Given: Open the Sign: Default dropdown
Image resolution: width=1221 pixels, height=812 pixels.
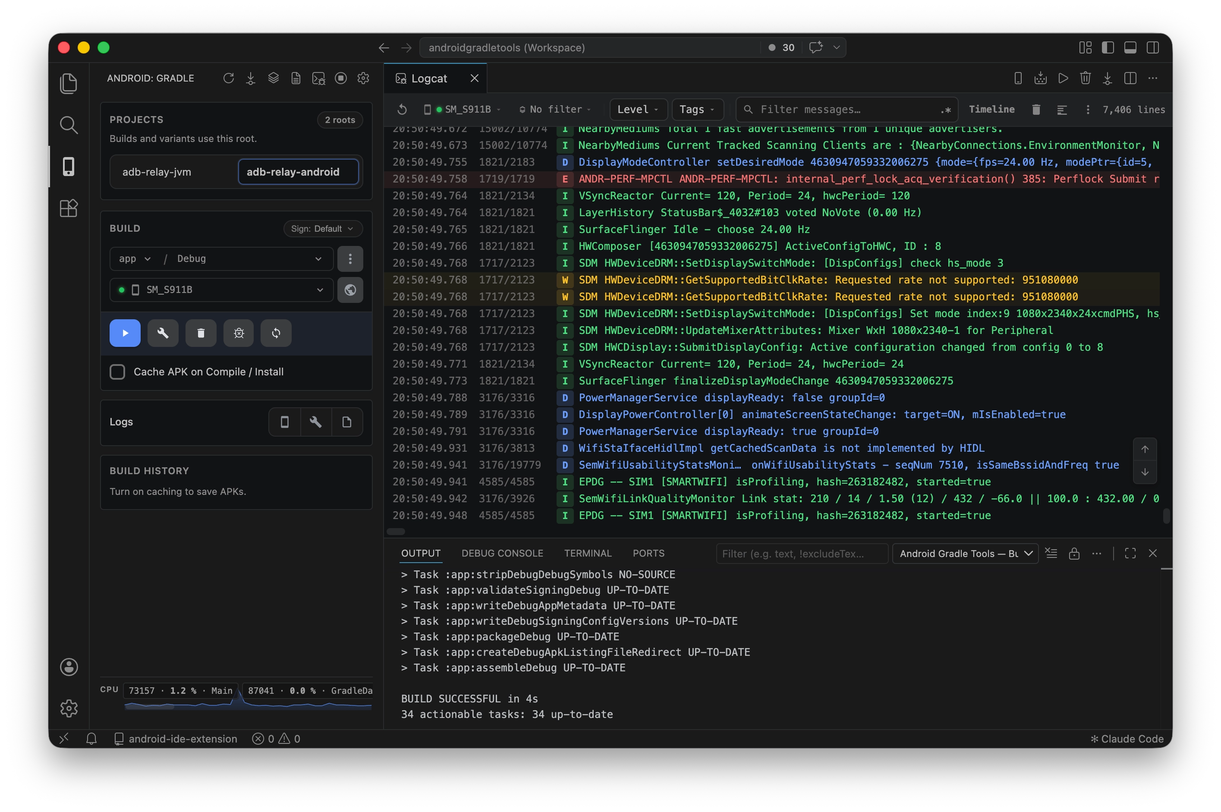Looking at the screenshot, I should point(323,228).
